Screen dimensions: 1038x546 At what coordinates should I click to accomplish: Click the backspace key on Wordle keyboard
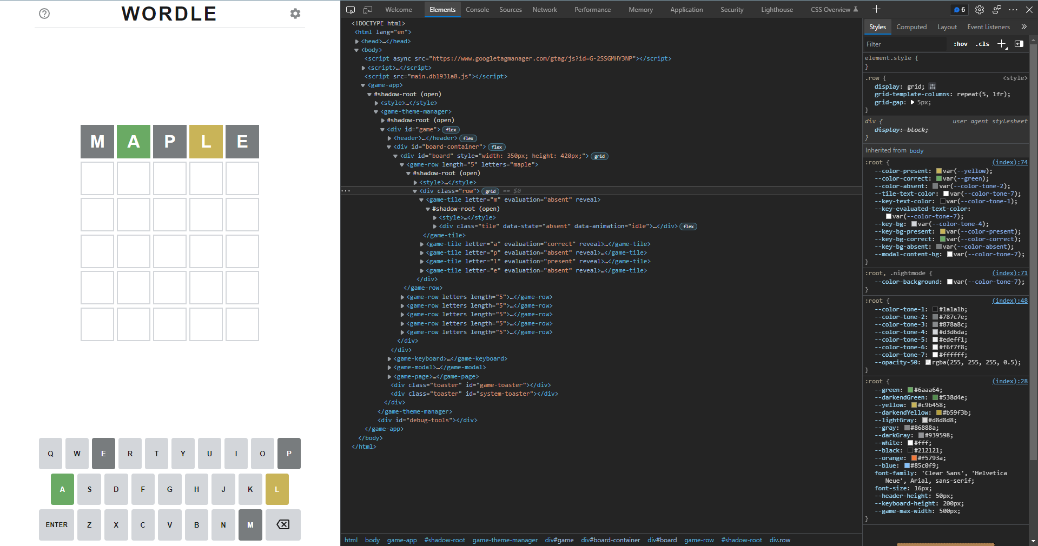[283, 525]
